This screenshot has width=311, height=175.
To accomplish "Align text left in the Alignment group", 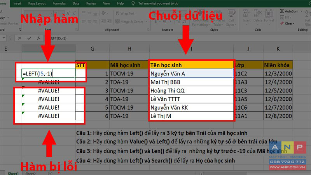I will [84, 21].
